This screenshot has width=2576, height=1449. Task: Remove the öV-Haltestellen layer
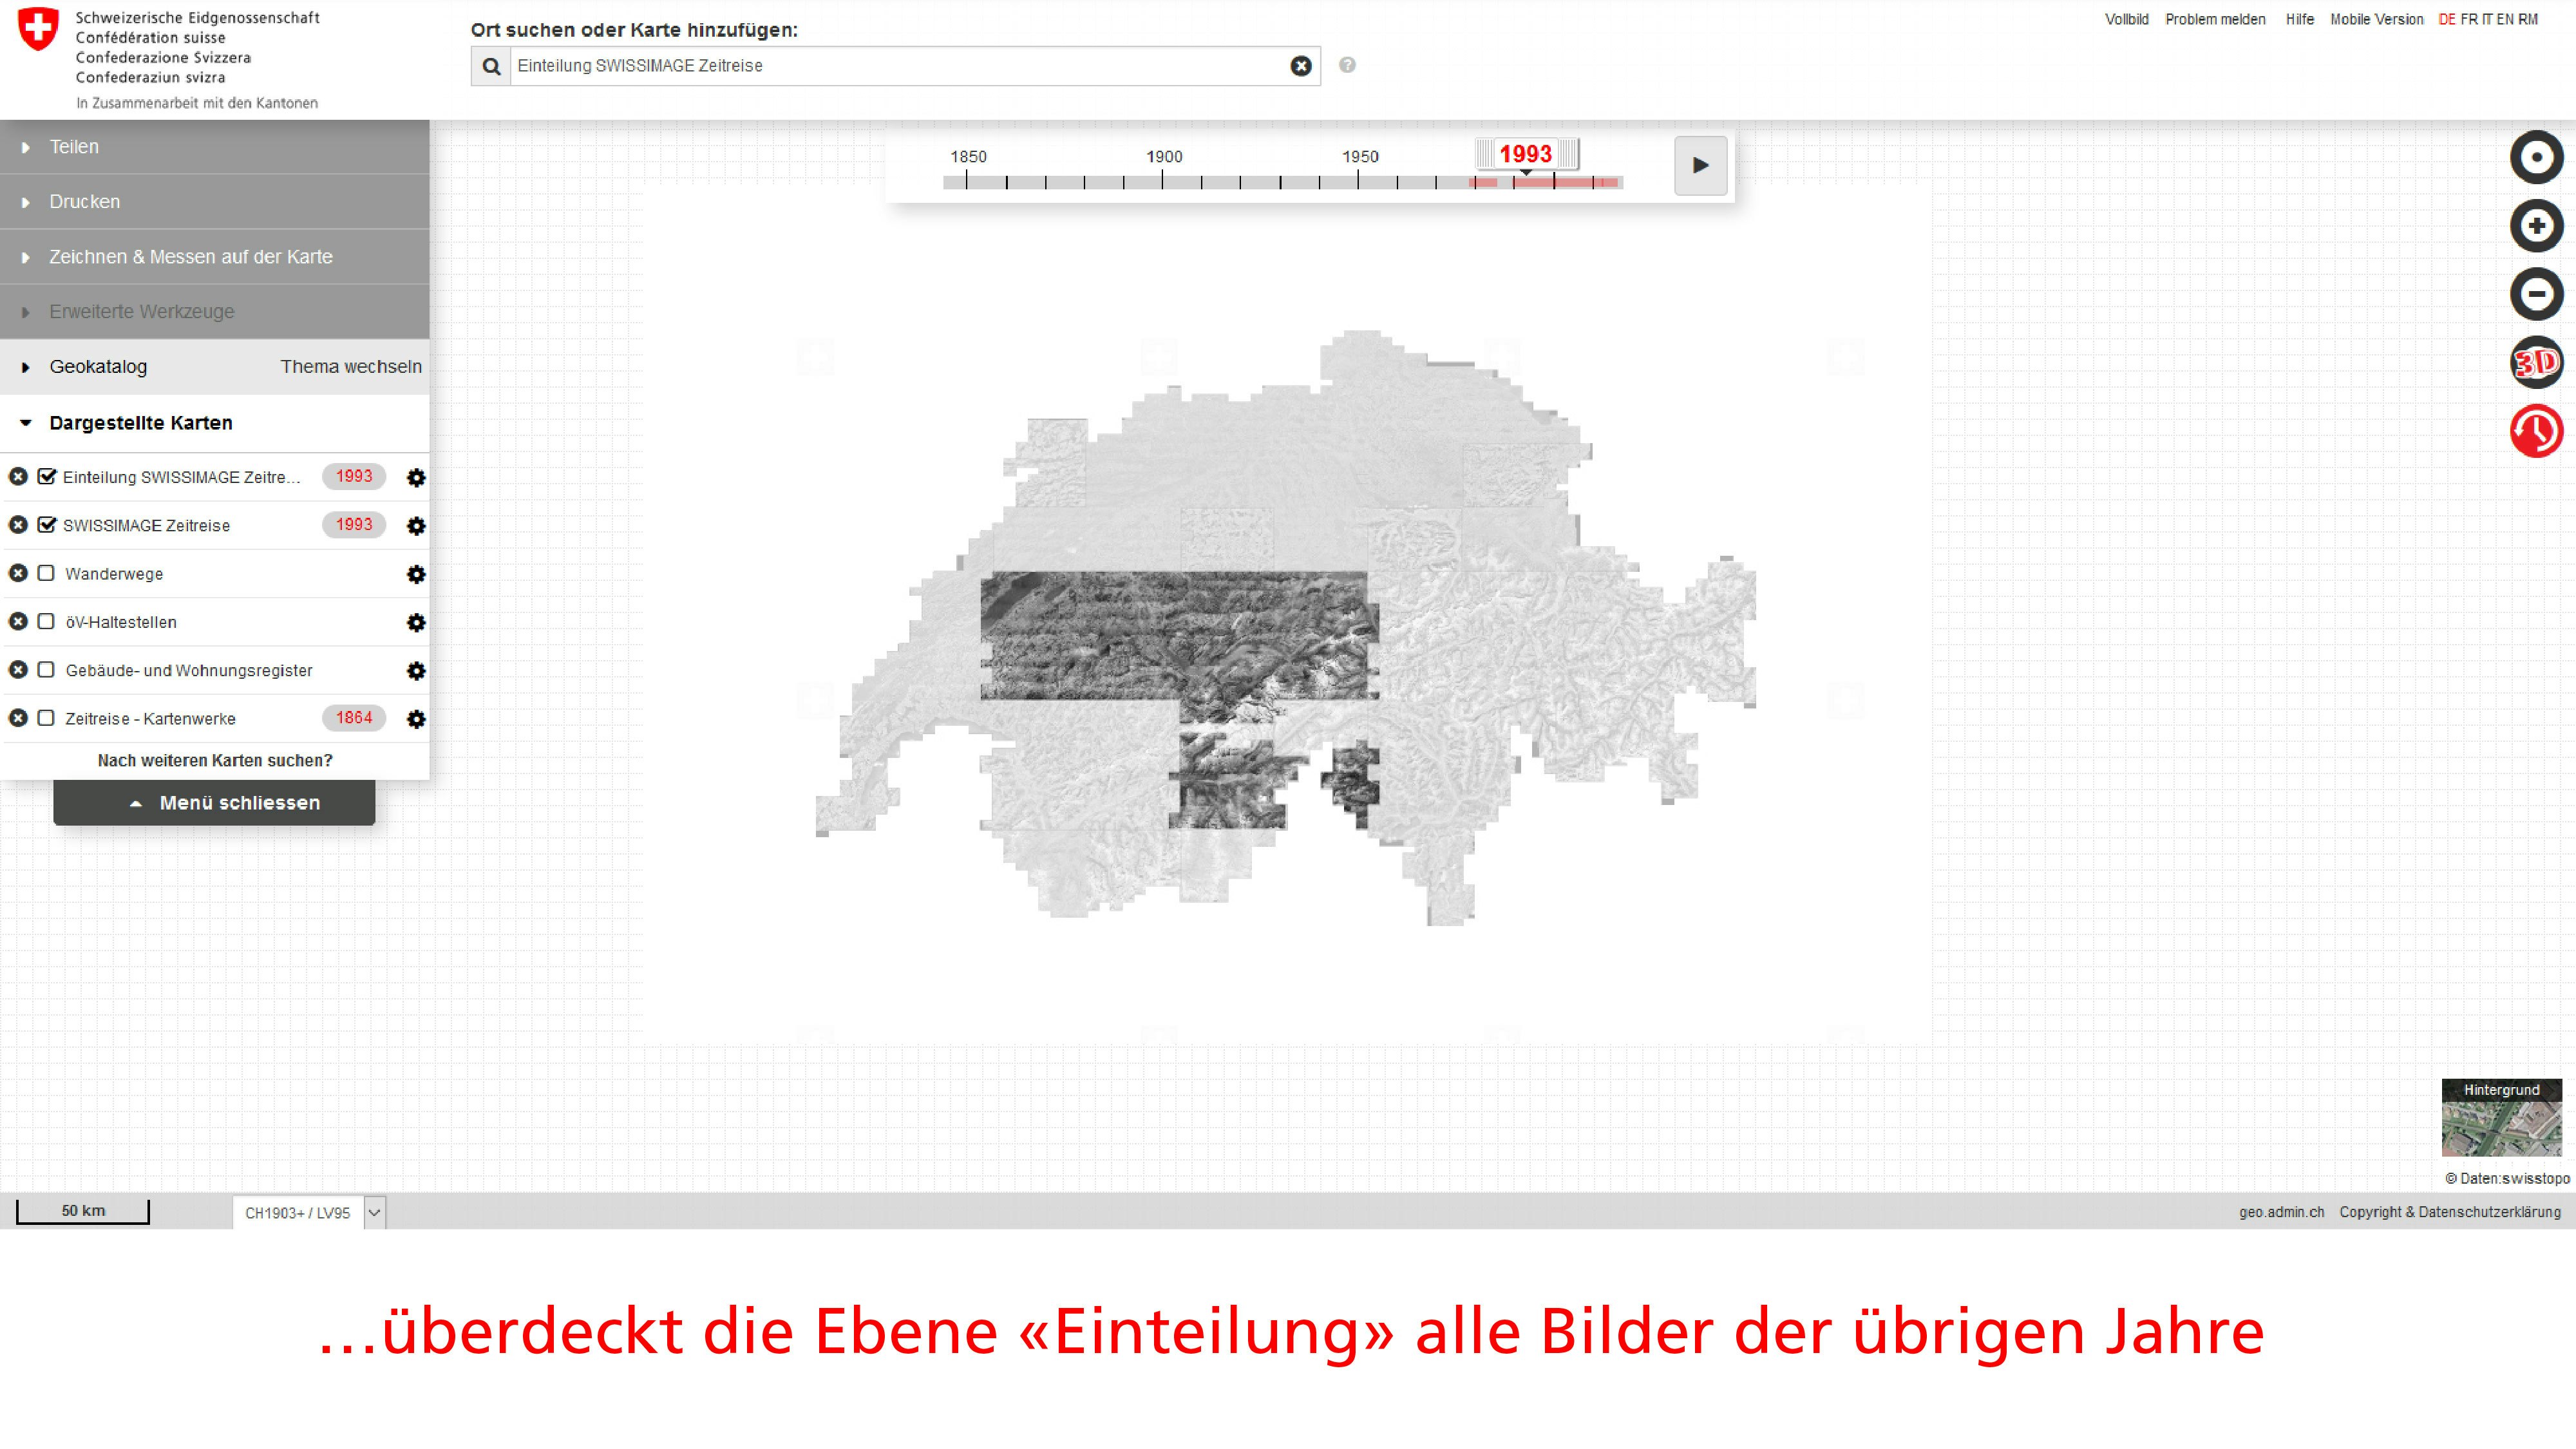click(18, 622)
